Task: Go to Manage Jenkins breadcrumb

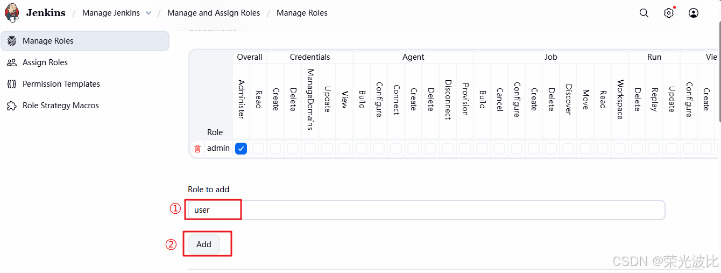Action: click(111, 13)
